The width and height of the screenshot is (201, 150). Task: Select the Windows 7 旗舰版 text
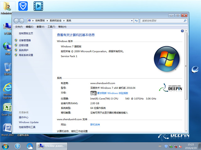pyautogui.click(x=71, y=47)
